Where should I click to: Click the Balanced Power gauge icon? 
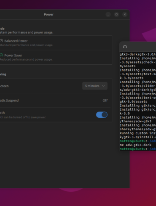coord(1,41)
